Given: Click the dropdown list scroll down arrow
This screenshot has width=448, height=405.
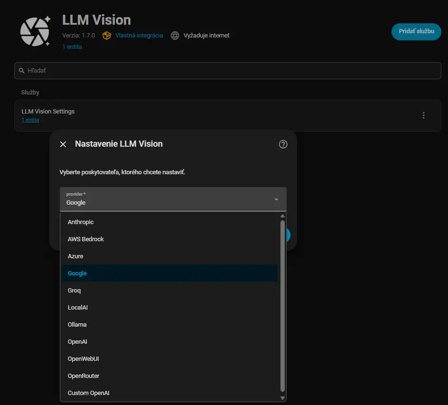Looking at the screenshot, I should [282, 398].
